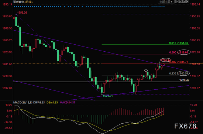Select the 1720.42 horizontal line label
The image size is (203, 134).
184,80
